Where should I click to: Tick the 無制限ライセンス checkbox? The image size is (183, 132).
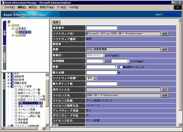pyautogui.click(x=121, y=67)
